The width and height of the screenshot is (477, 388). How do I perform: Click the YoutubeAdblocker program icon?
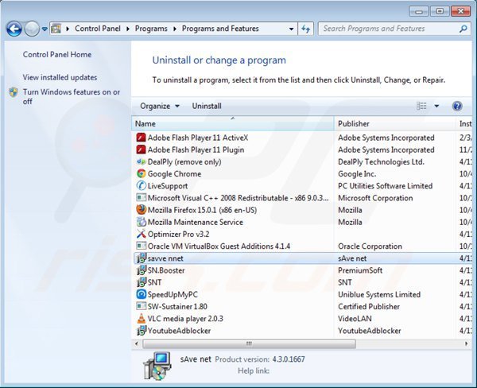point(141,331)
